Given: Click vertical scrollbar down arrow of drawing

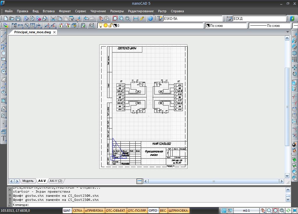Looking at the screenshot, I should 287,176.
